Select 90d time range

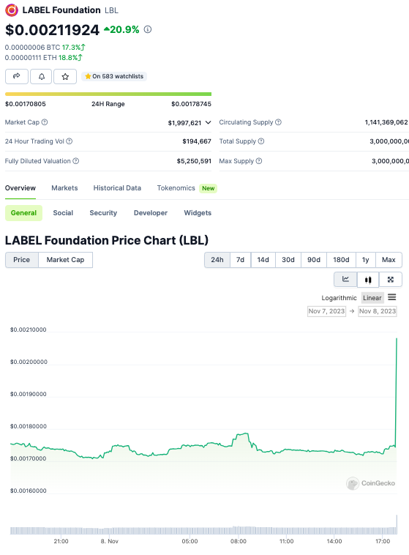click(314, 260)
